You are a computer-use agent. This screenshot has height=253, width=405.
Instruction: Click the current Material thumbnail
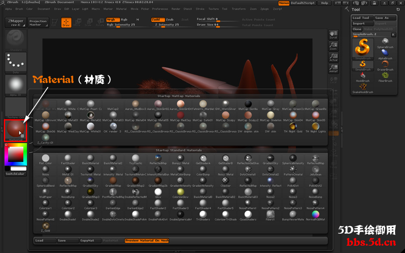[16, 130]
